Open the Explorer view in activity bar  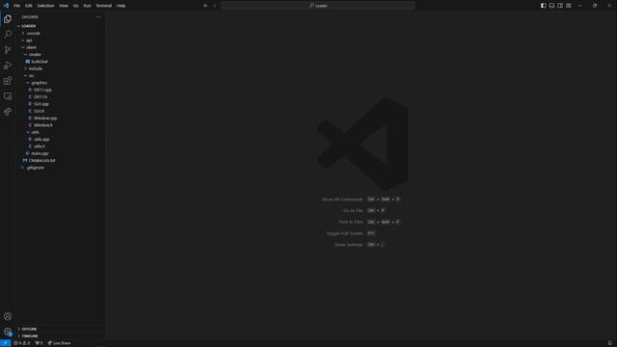pyautogui.click(x=8, y=19)
